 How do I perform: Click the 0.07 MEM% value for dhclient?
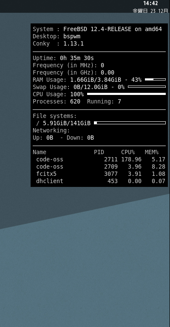coord(159,181)
